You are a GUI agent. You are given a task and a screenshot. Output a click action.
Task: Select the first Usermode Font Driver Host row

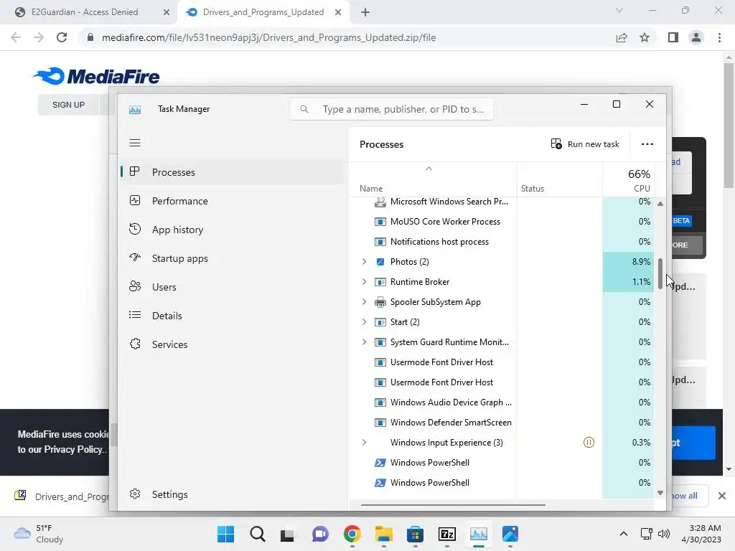pos(502,362)
